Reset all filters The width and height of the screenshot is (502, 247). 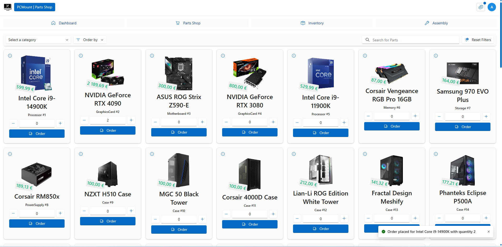tap(478, 40)
